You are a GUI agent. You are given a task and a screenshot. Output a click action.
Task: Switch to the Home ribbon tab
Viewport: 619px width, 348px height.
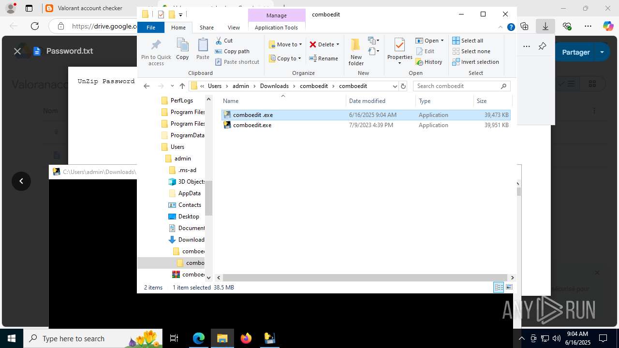pos(178,28)
